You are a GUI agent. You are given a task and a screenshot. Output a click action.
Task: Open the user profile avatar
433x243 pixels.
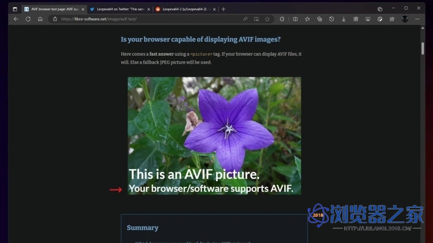pos(405,19)
